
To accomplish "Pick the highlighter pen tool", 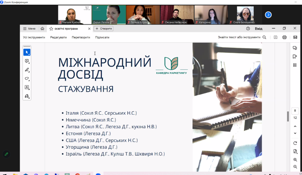I will tap(27, 70).
